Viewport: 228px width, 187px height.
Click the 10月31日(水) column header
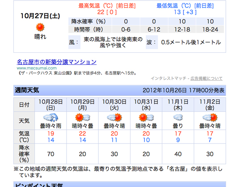point(146,105)
